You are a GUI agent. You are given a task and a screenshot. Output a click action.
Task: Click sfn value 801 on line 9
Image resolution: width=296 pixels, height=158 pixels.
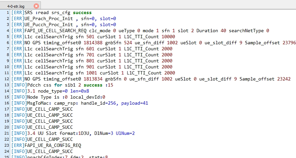tap(90, 61)
